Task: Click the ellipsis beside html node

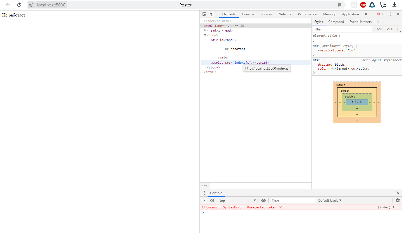Action: coord(202,26)
